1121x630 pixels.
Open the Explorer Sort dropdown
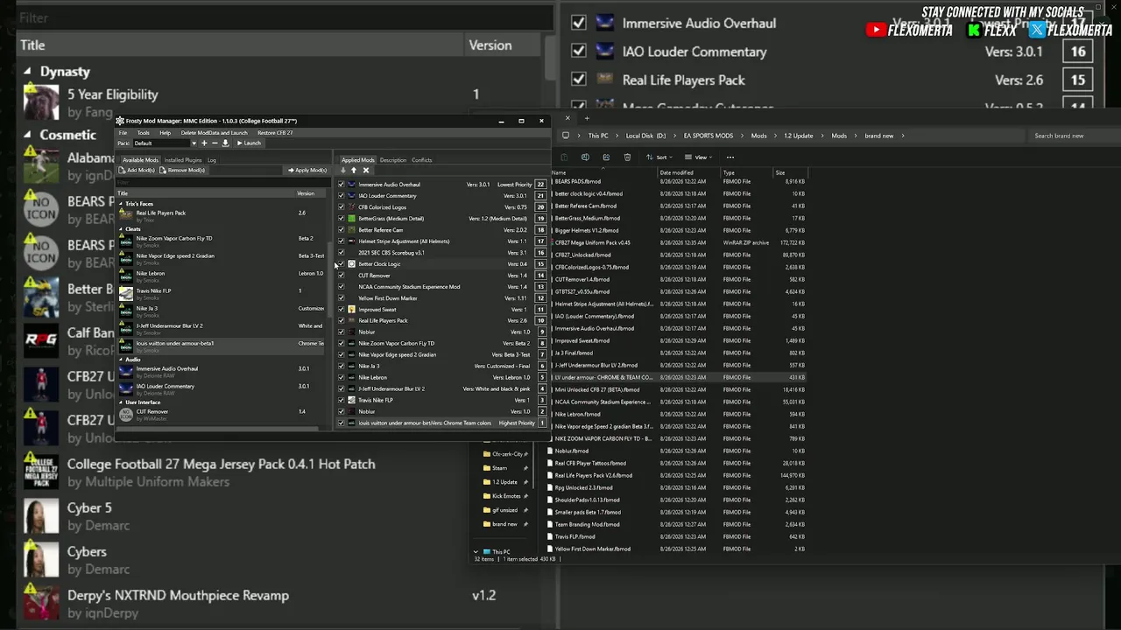pyautogui.click(x=659, y=157)
